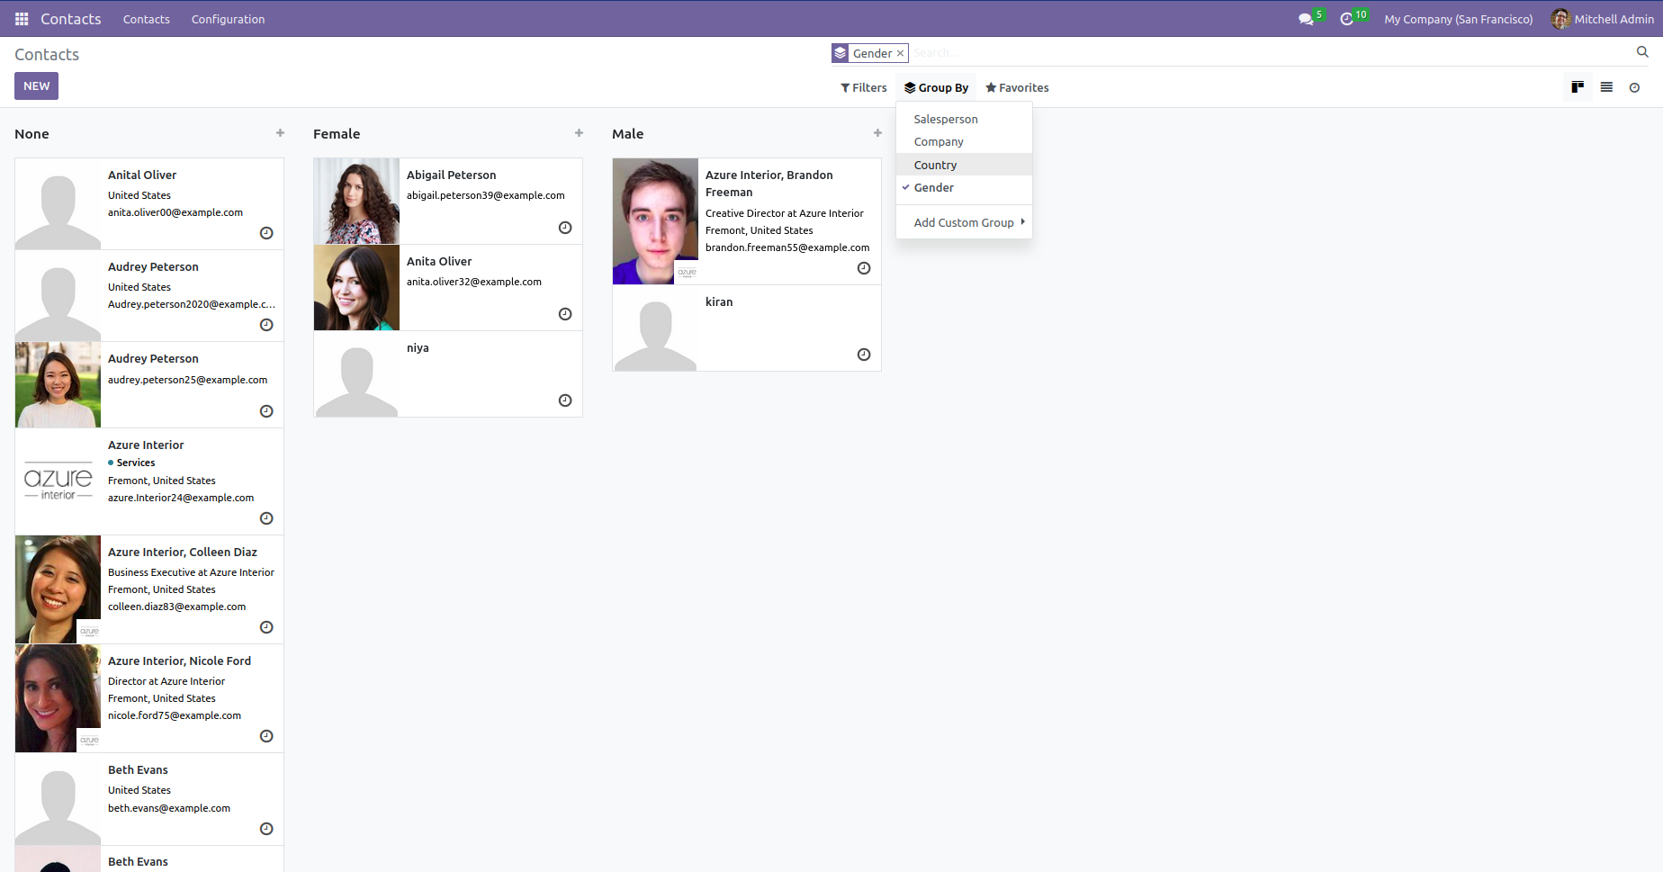Group contacts by Salesperson
Viewport: 1663px width, 872px height.
(x=964, y=119)
